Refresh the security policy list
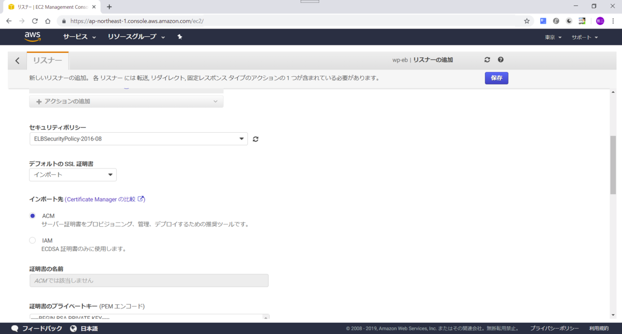 point(255,138)
